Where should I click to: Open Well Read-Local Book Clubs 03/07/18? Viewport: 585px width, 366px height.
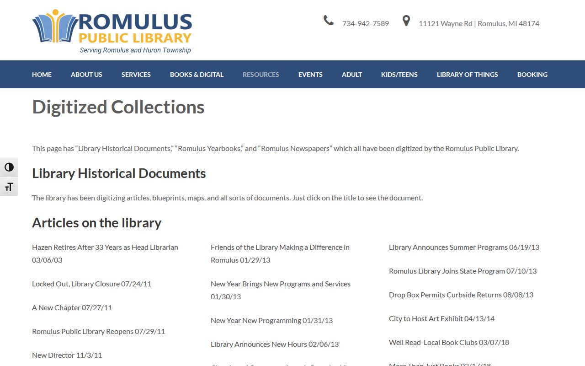449,342
